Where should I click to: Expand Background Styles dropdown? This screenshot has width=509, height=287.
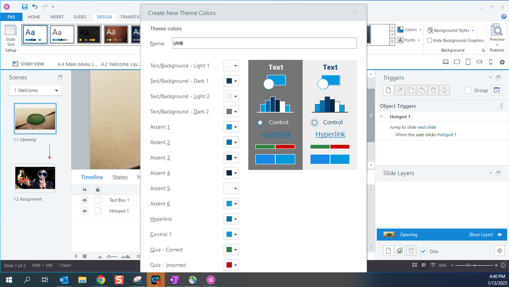(x=450, y=31)
